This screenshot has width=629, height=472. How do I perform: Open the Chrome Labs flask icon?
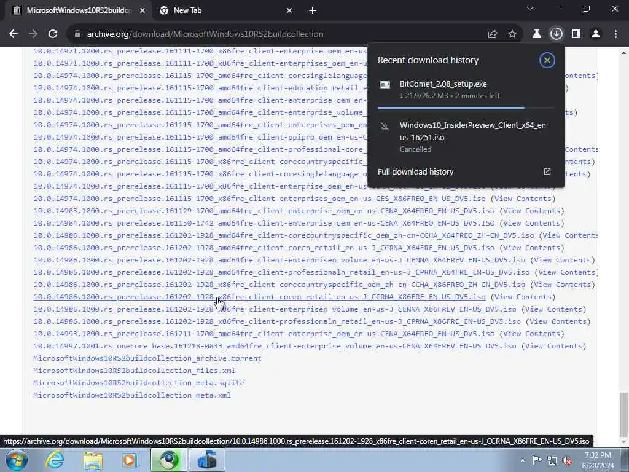pos(537,34)
